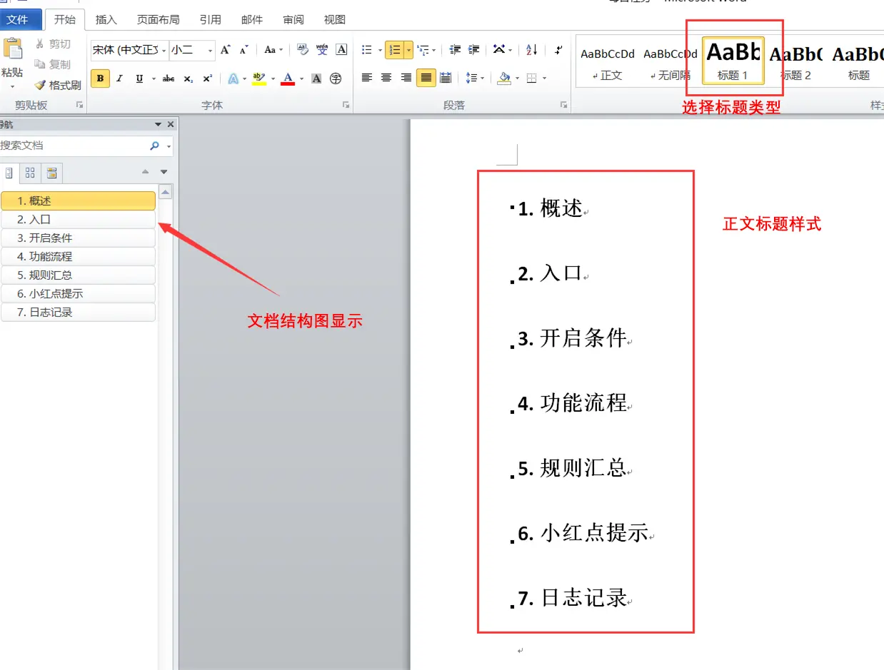
Task: Apply subscript formatting
Action: coord(189,78)
